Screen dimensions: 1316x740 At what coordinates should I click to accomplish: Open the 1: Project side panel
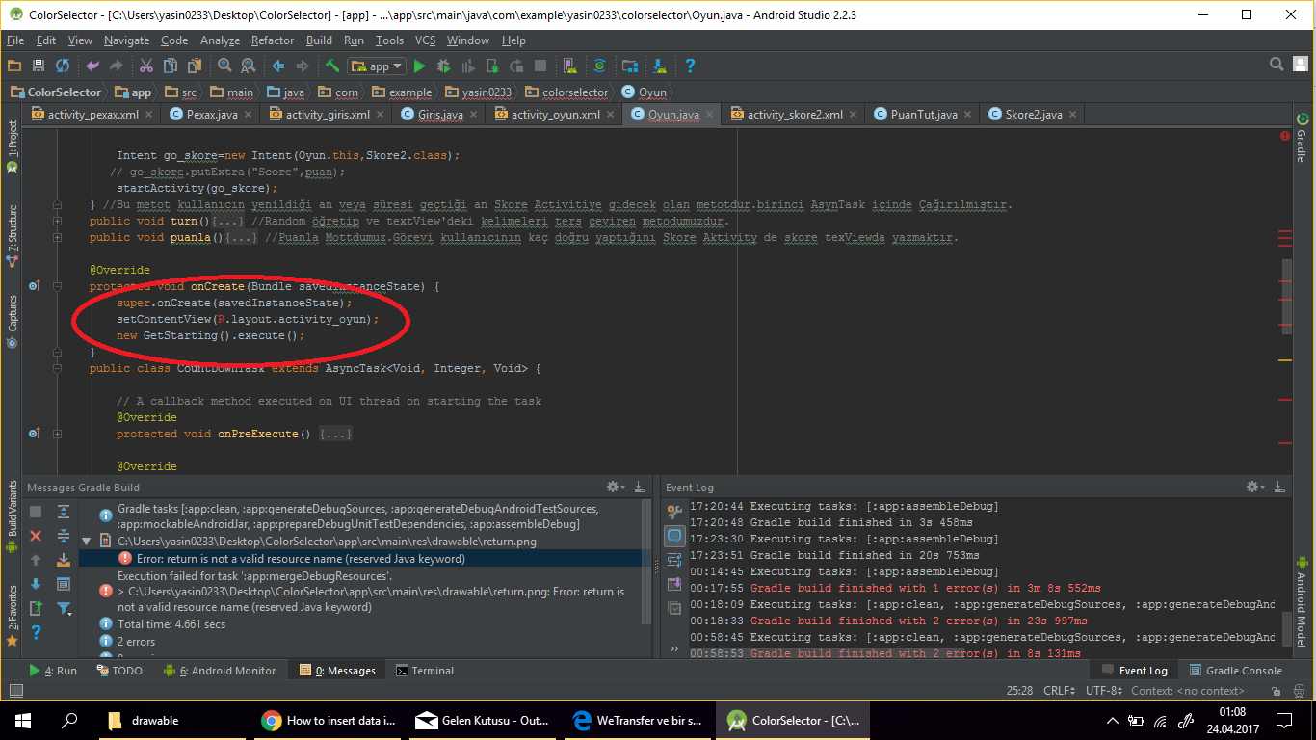[x=13, y=146]
